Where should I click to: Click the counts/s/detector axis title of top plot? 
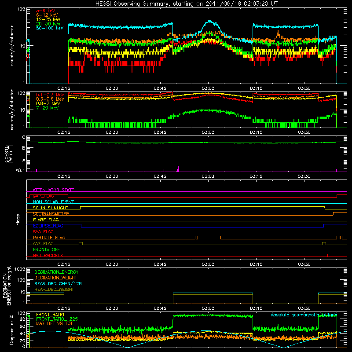[x=12, y=46]
